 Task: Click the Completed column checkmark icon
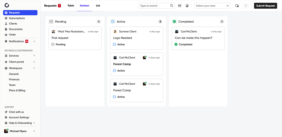point(174,21)
